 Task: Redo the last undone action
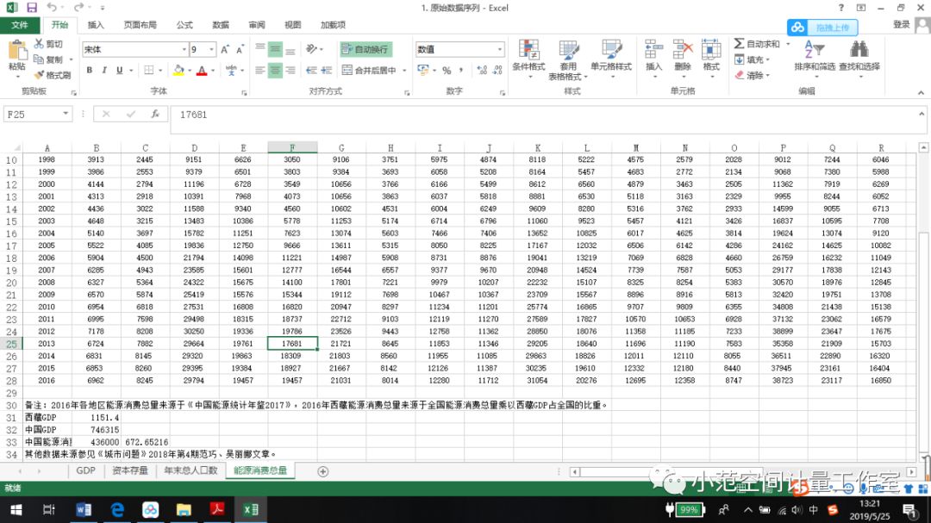[78, 8]
